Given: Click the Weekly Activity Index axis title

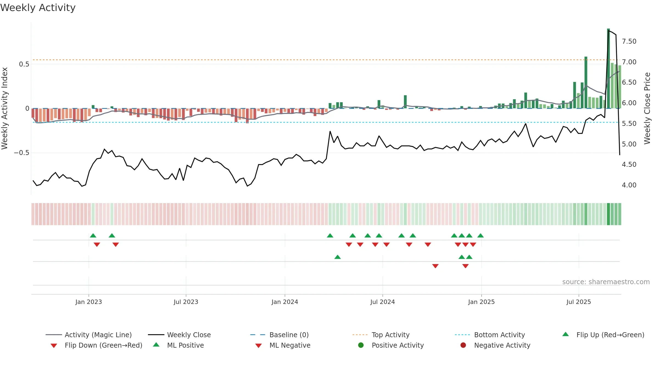Looking at the screenshot, I should (x=5, y=109).
